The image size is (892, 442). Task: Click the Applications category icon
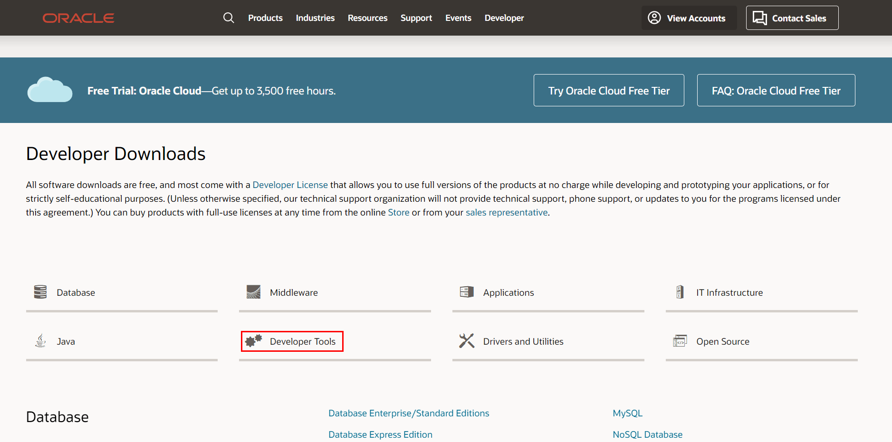click(467, 292)
